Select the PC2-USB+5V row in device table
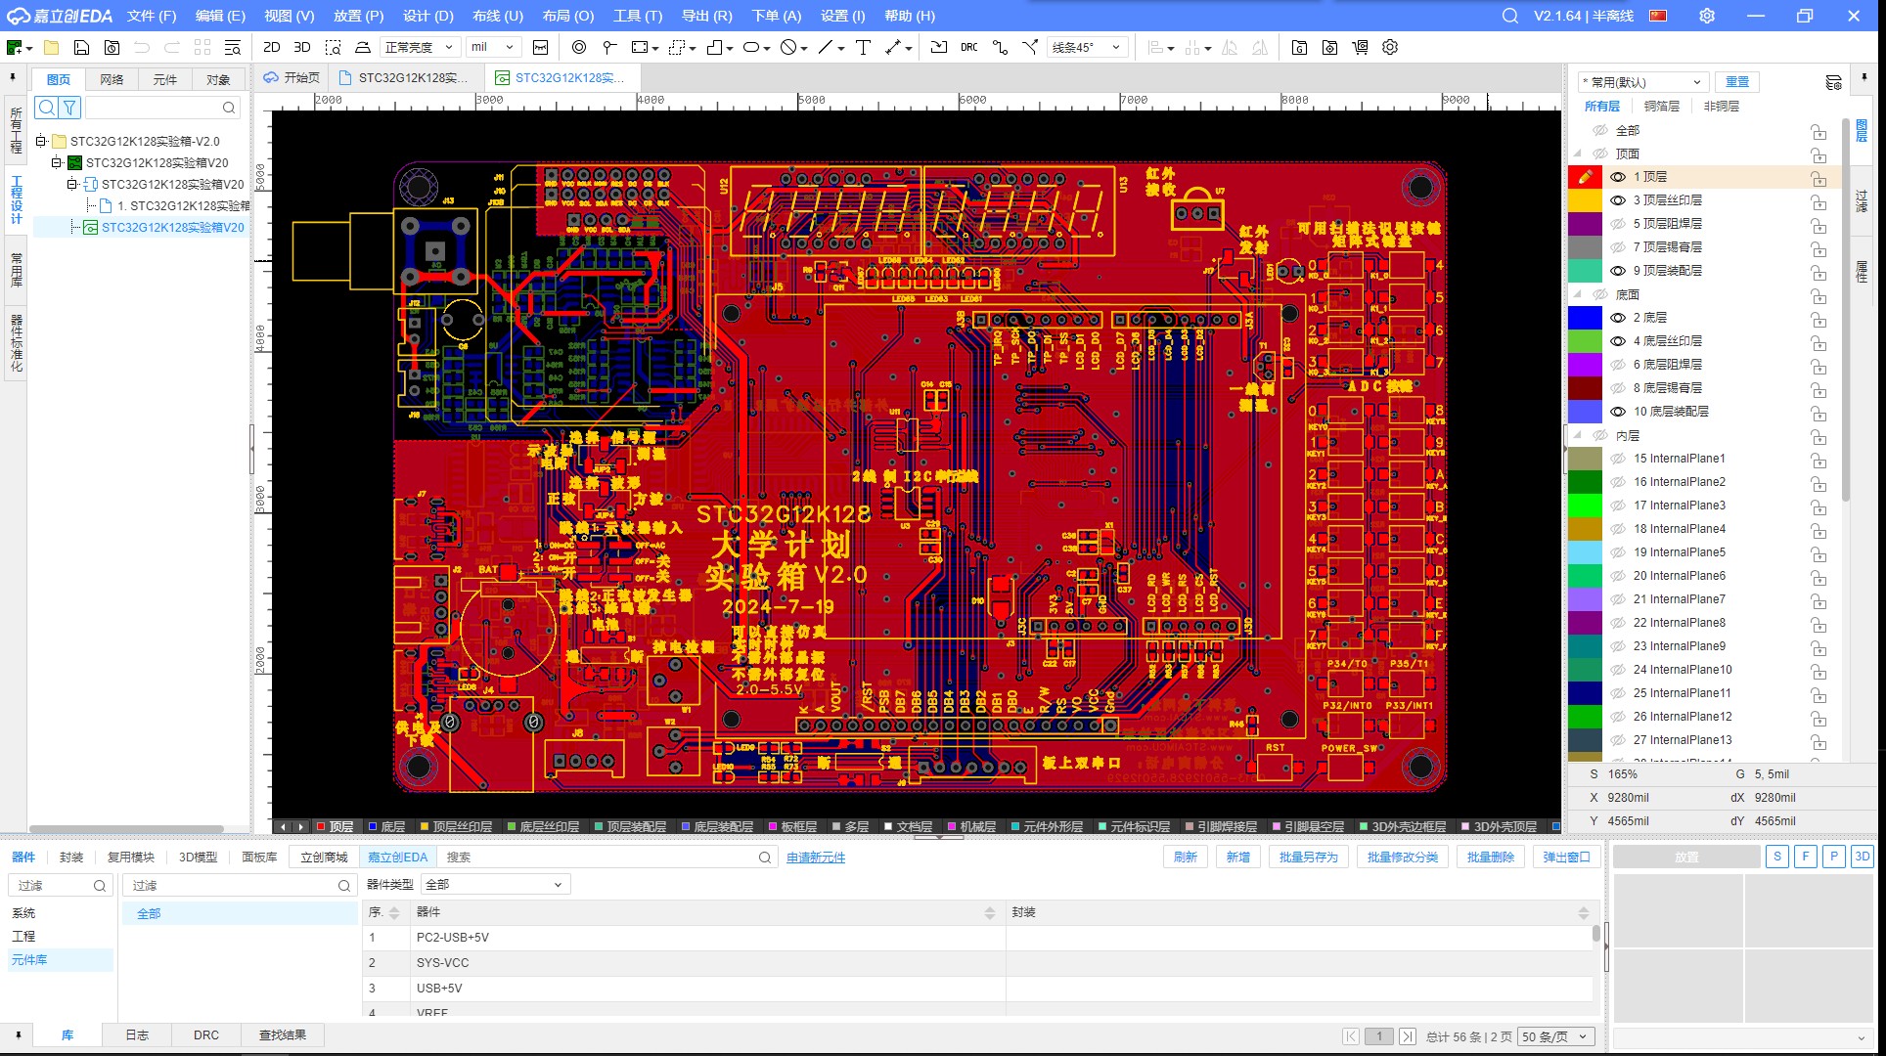 (x=978, y=937)
